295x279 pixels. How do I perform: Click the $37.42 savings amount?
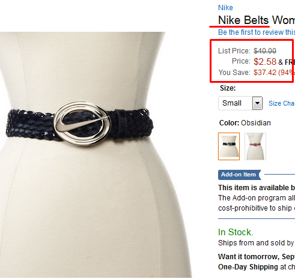point(265,73)
